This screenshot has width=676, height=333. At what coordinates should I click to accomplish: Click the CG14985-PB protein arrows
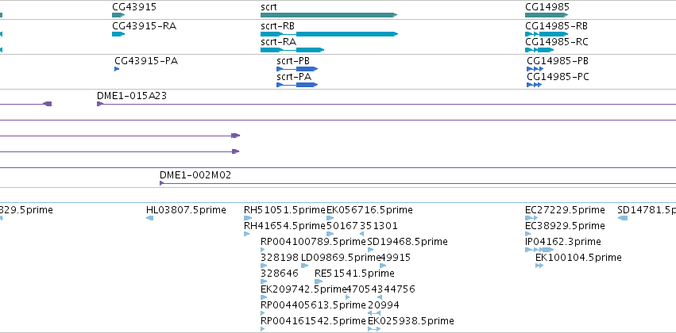[535, 69]
